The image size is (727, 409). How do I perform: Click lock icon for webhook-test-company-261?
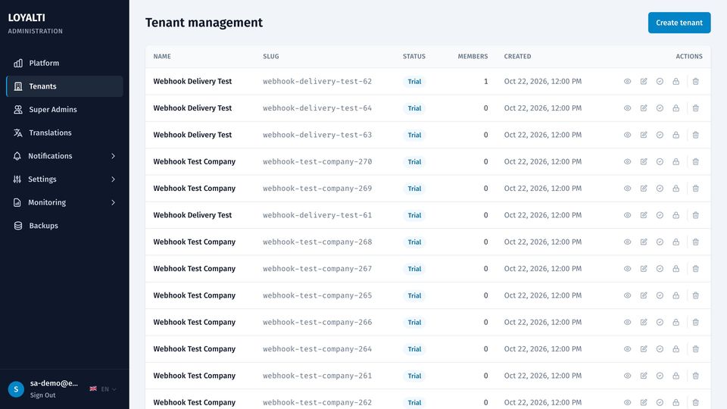(x=676, y=376)
